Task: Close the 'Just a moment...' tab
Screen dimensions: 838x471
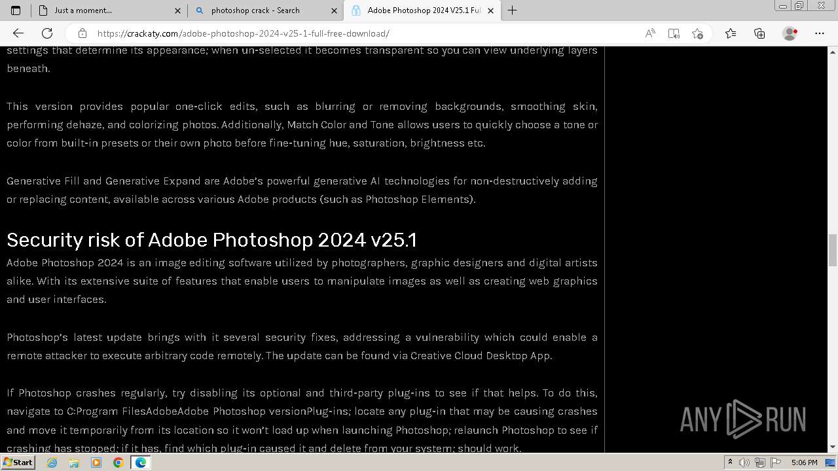Action: click(178, 10)
